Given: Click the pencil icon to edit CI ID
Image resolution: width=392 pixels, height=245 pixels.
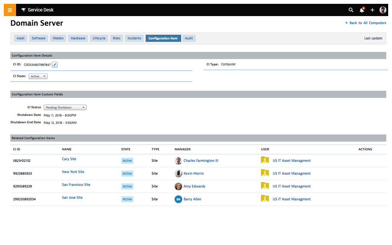Looking at the screenshot, I should 54,64.
